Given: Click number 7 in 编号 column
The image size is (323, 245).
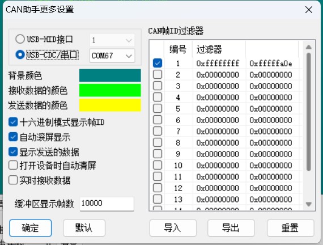Looking at the screenshot, I should 178,132.
